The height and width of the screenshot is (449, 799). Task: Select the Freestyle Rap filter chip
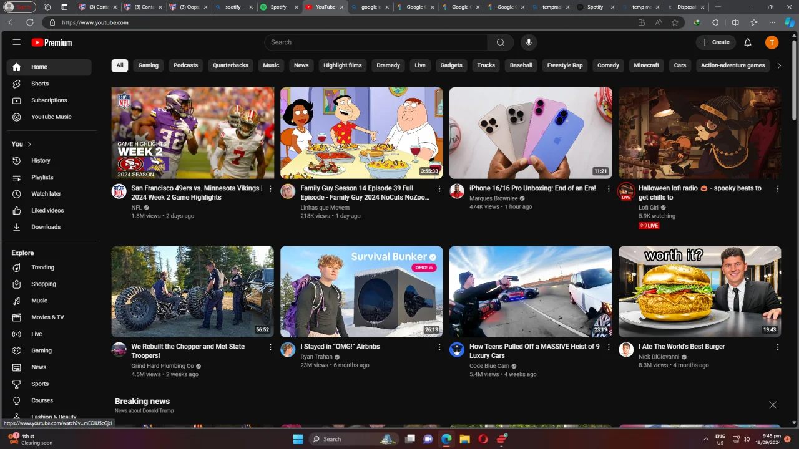(565, 65)
